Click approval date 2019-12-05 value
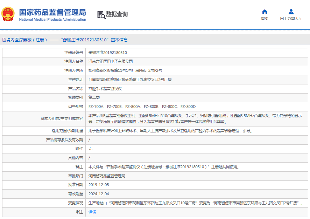 pos(99,185)
